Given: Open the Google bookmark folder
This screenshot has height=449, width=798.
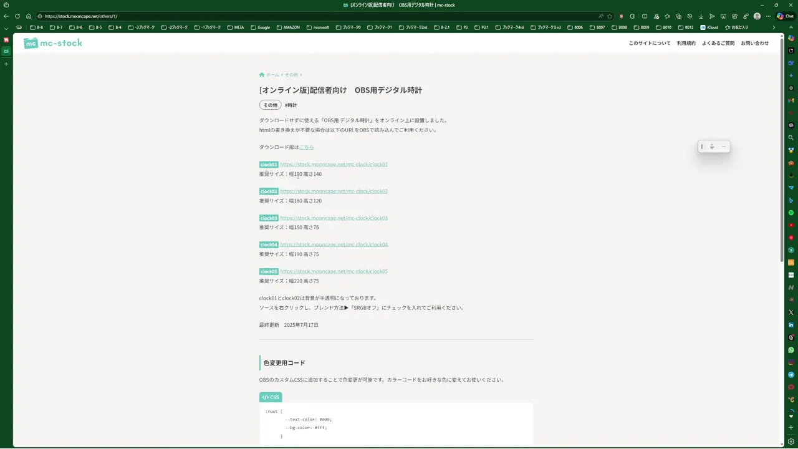Looking at the screenshot, I should (260, 27).
